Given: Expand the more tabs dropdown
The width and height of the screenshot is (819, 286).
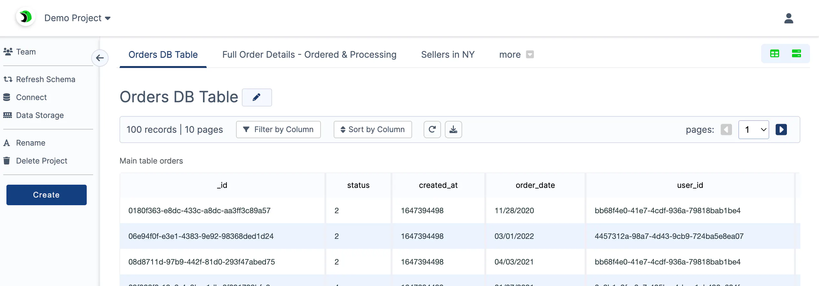Looking at the screenshot, I should coord(516,55).
